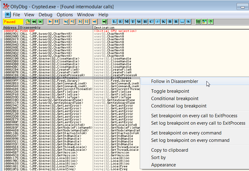Image resolution: width=249 pixels, height=171 pixels.
Task: Show Patches with the slash button
Action: pyautogui.click(x=158, y=22)
